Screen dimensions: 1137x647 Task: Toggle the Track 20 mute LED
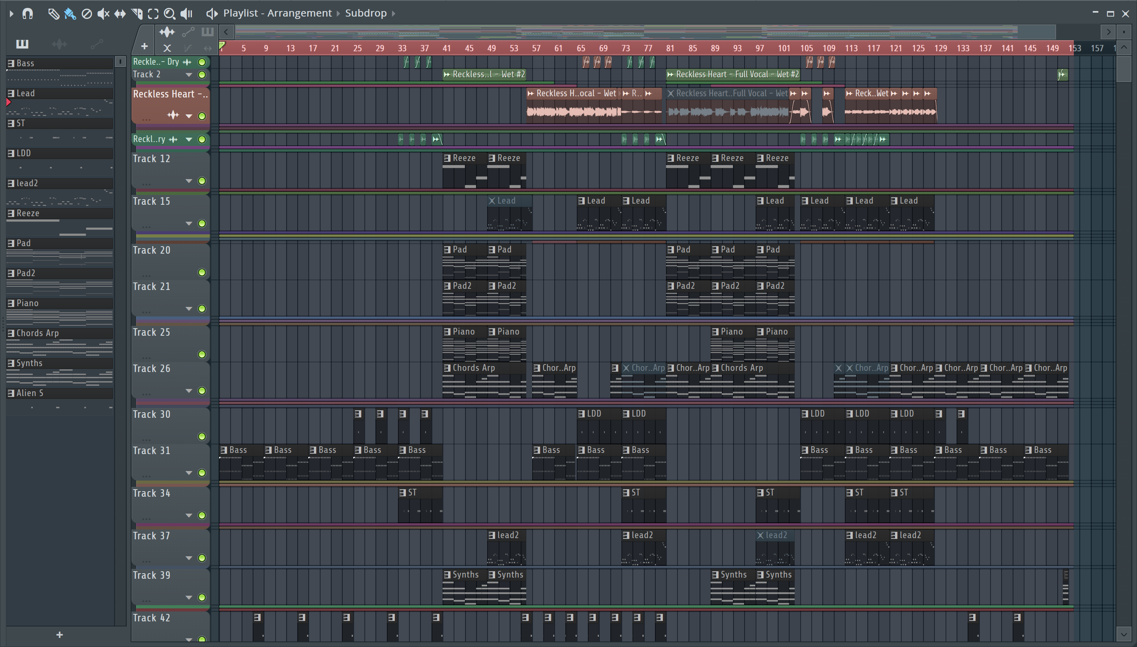(202, 272)
